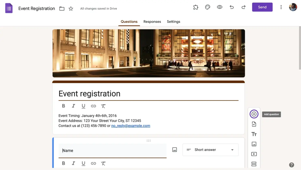Switch to the Responses tab
Screen dimensions: 301x170
152,22
